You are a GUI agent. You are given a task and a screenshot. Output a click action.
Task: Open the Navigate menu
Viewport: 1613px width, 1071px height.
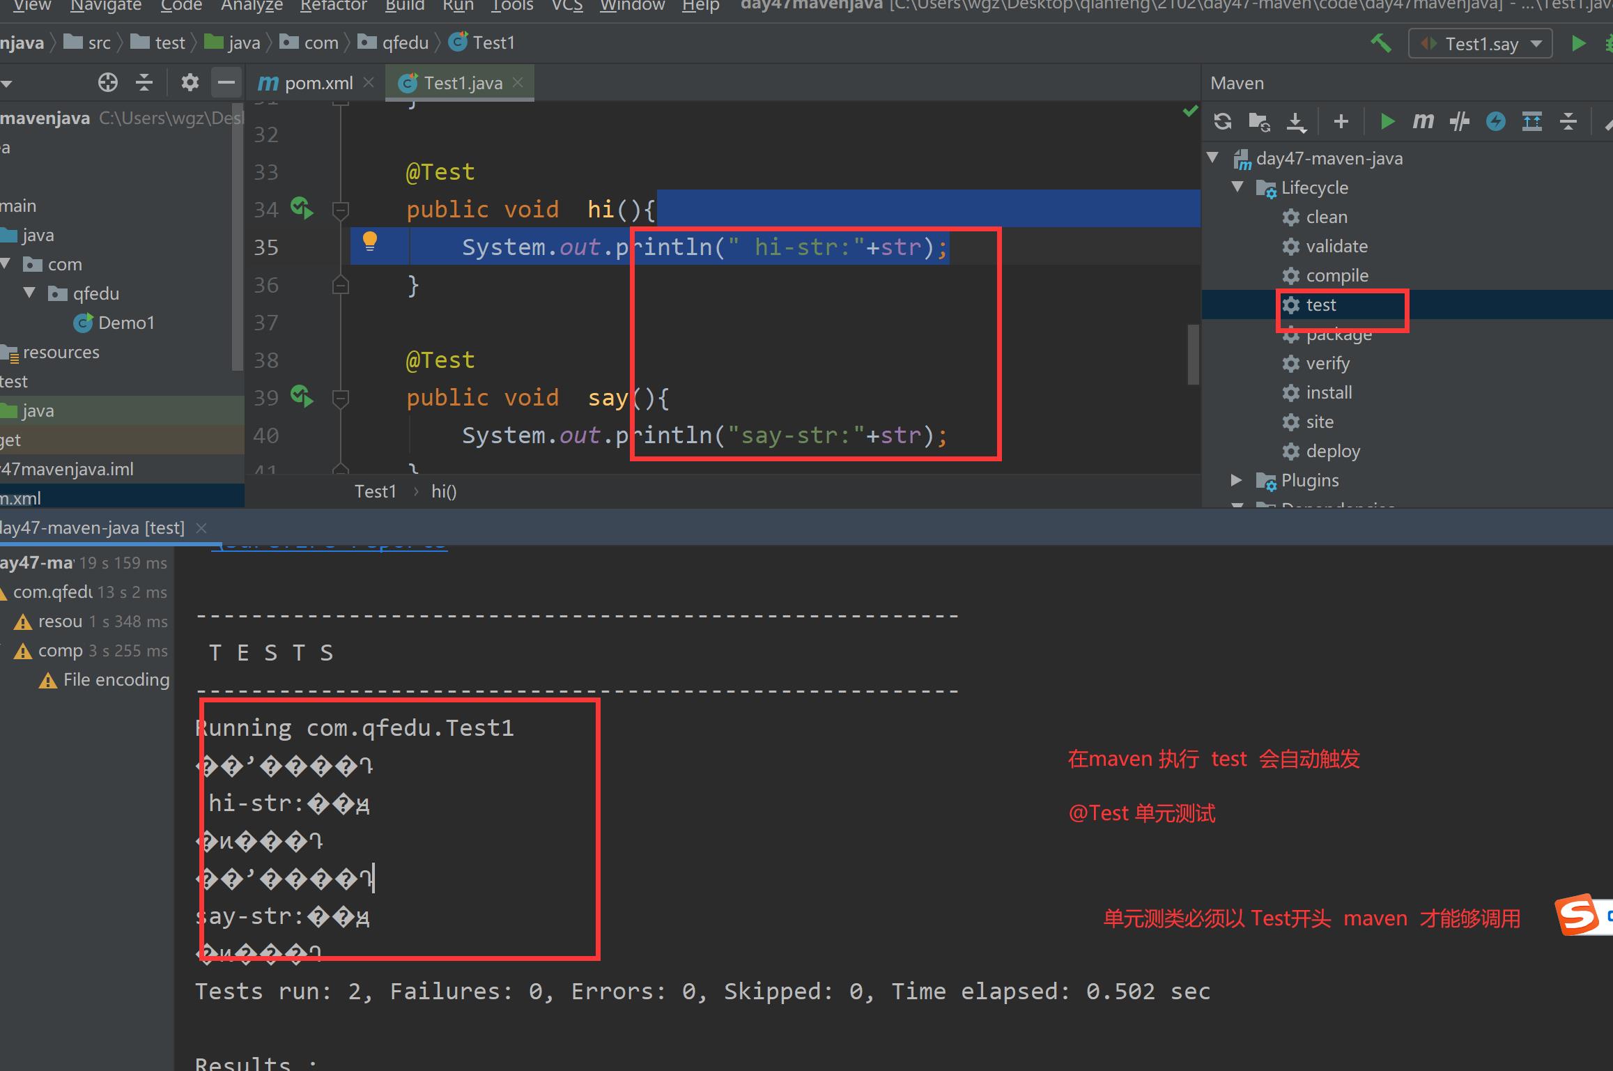(106, 6)
